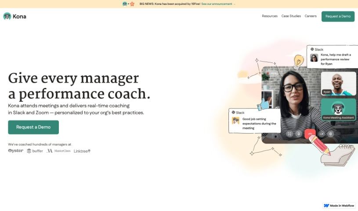Viewport: 358px width, 211px height.
Task: Click the Slack icon in lower message card
Action: click(233, 112)
